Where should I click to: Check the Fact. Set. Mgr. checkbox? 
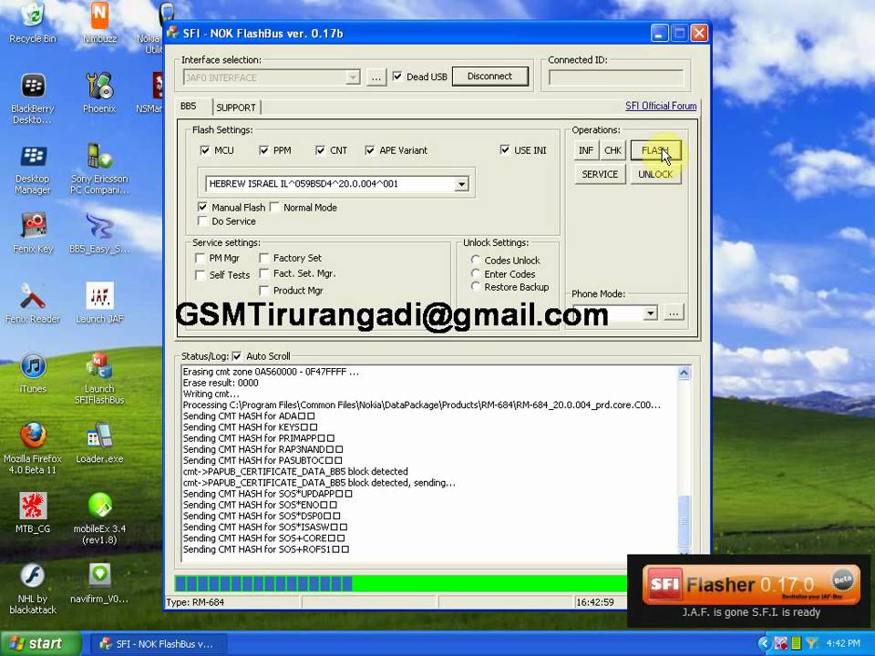[x=264, y=273]
